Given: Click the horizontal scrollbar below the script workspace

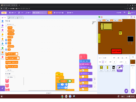Looking at the screenshot, I should 47,91.
